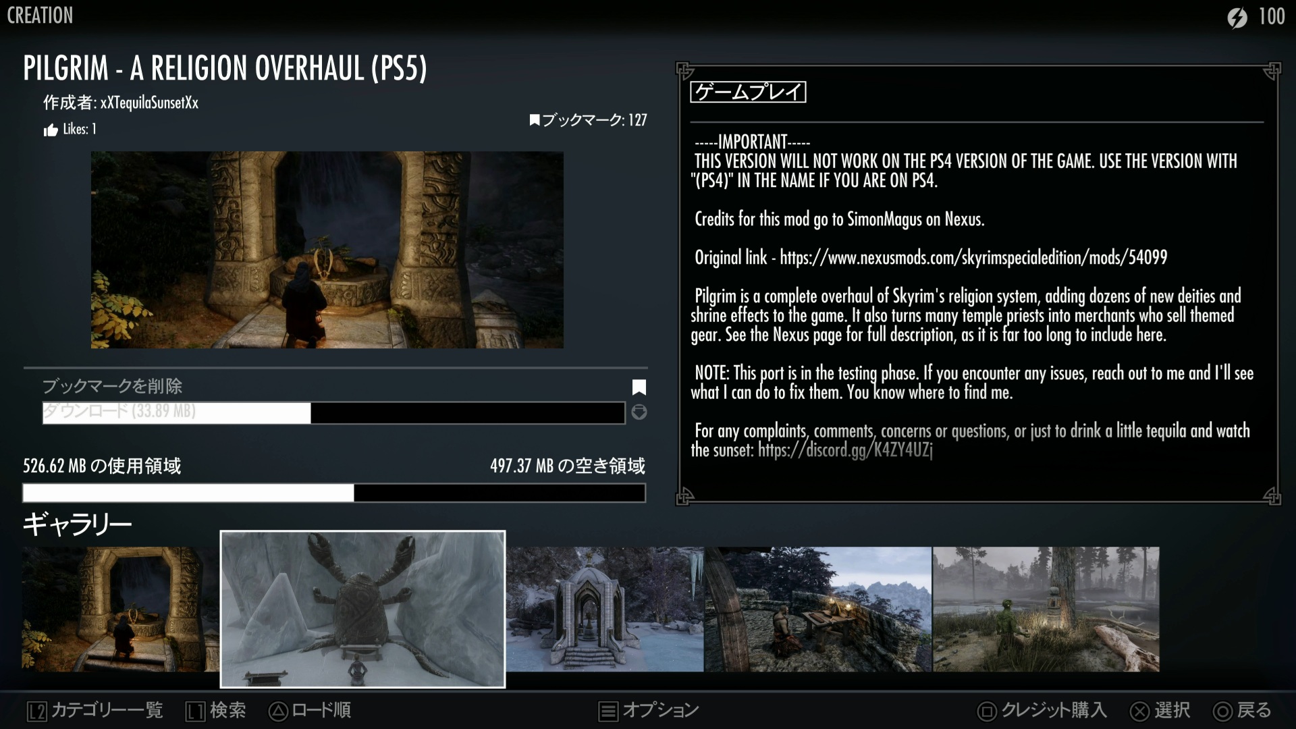Click the square button icon

pos(987,711)
